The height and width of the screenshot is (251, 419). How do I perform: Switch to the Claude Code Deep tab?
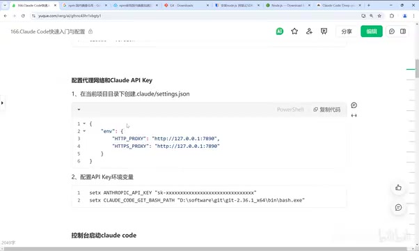(x=338, y=6)
